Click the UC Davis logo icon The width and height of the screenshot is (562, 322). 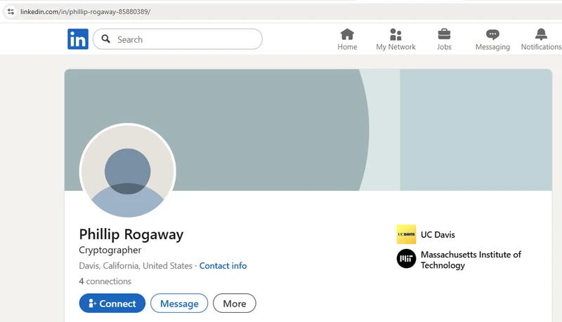(406, 234)
